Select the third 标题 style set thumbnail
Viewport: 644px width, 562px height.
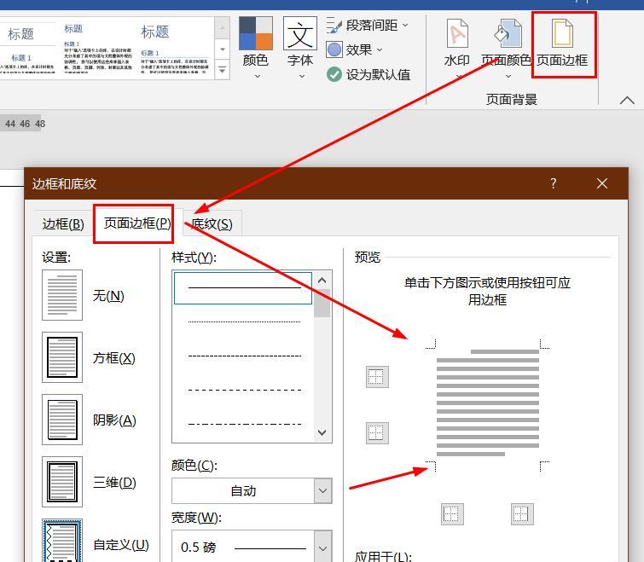(175, 48)
